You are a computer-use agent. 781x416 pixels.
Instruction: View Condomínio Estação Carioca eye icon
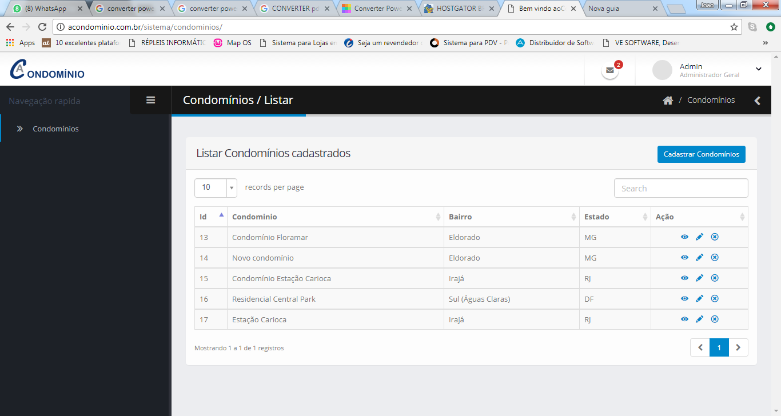click(x=684, y=278)
